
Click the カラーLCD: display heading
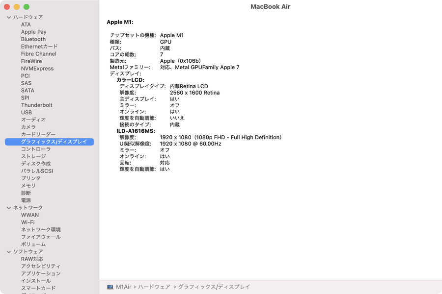[x=130, y=80]
